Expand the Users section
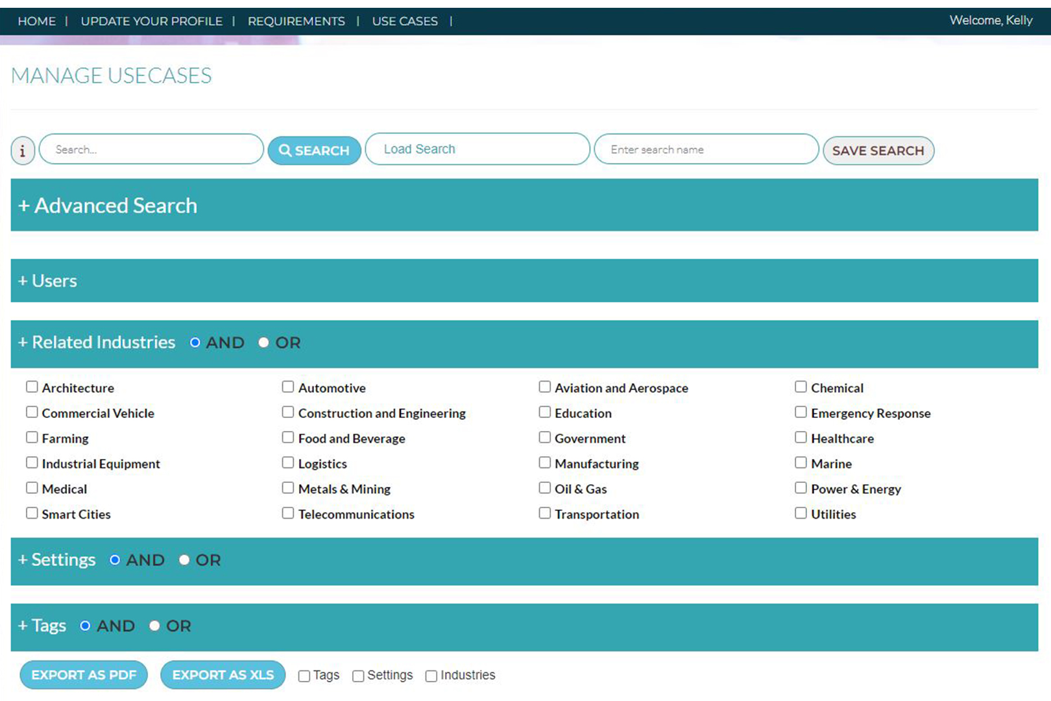 pos(47,281)
